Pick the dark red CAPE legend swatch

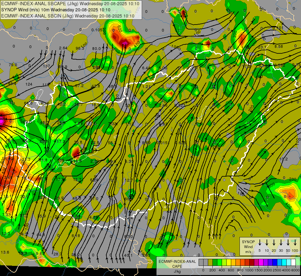(x=252, y=263)
